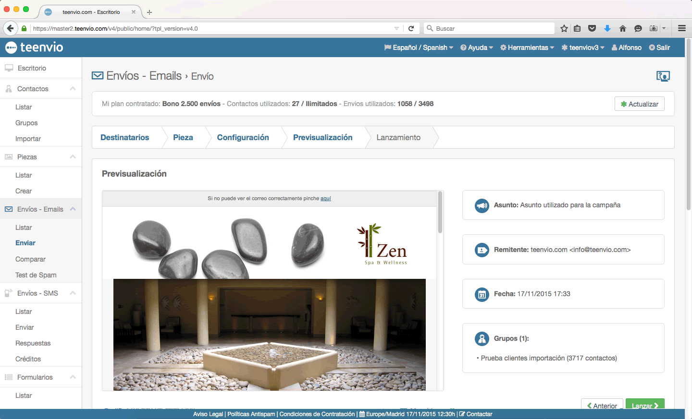This screenshot has height=419, width=692.
Task: Open the Español / Spanish language dropdown
Action: tap(418, 47)
